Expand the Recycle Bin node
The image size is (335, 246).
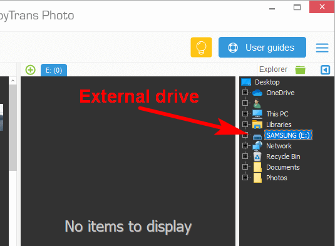click(x=245, y=156)
